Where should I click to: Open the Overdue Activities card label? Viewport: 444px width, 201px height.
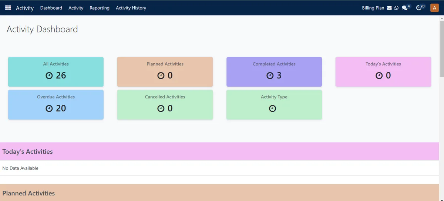(56, 97)
